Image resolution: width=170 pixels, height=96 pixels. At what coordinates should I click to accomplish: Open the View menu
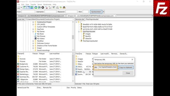pyautogui.click(x=27, y=5)
